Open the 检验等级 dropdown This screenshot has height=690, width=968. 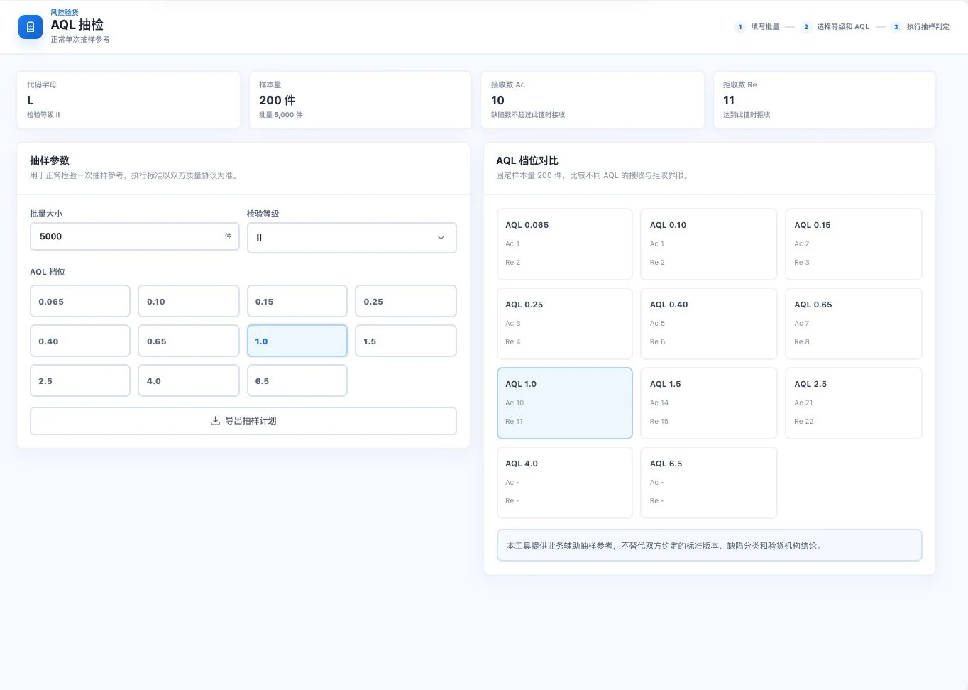pyautogui.click(x=351, y=238)
